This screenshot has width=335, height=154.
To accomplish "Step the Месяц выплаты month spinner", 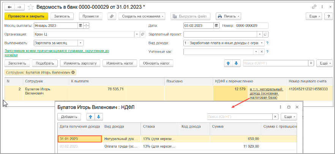I will coord(86,25).
